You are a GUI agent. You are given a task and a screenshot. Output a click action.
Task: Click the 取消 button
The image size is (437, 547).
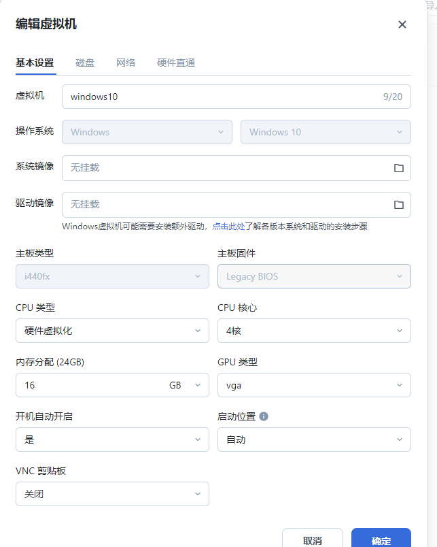pos(313,540)
